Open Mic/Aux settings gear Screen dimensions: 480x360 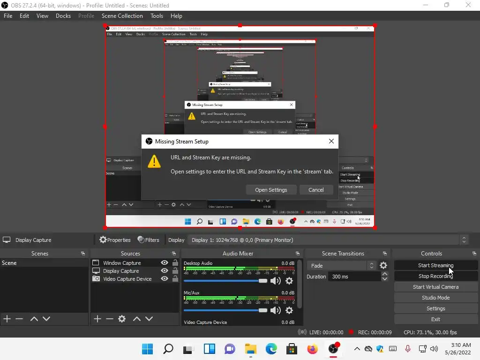pos(289,310)
